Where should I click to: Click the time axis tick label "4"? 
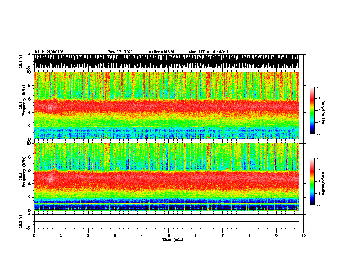pos(142,236)
